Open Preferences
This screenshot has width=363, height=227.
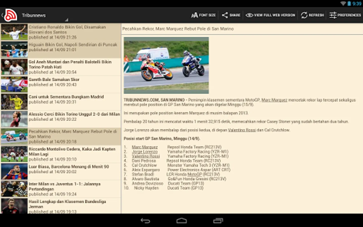point(345,15)
